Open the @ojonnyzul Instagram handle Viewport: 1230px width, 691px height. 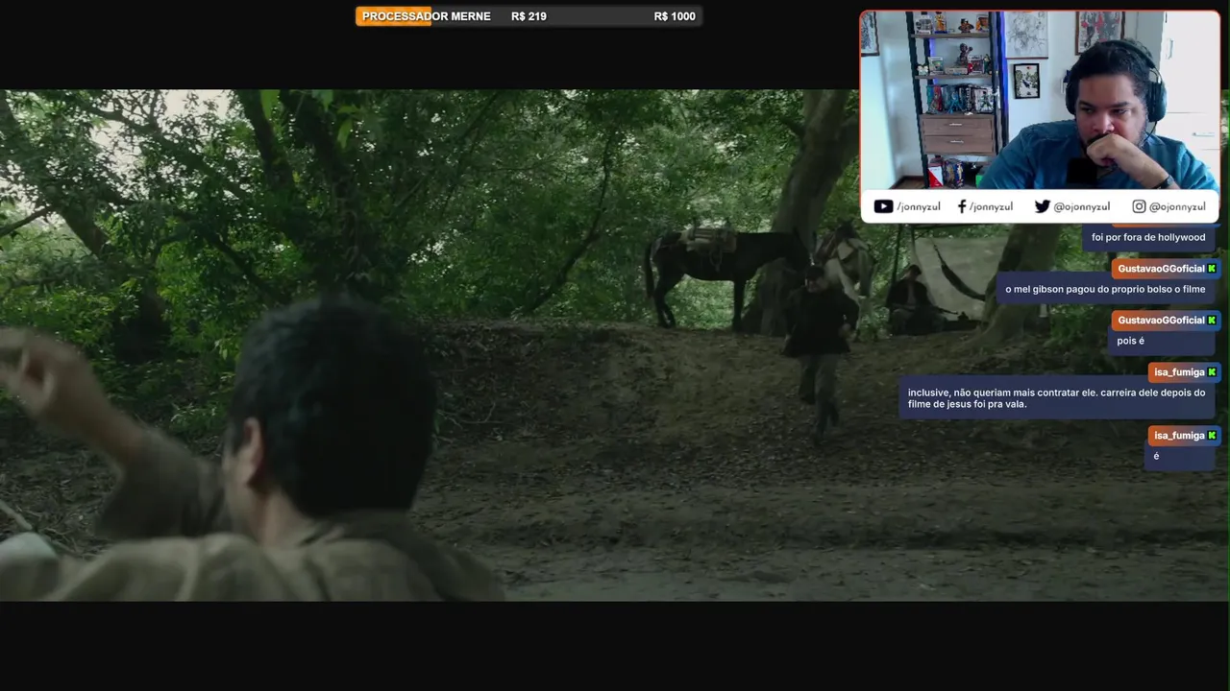click(x=1177, y=206)
